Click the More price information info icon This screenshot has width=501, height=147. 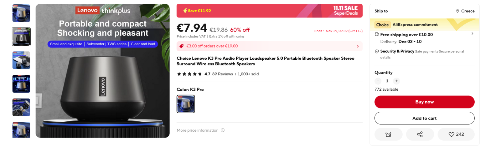[223, 130]
